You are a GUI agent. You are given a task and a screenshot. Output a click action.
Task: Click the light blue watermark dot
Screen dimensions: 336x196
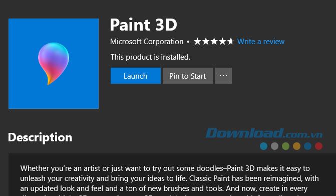[x=263, y=146]
